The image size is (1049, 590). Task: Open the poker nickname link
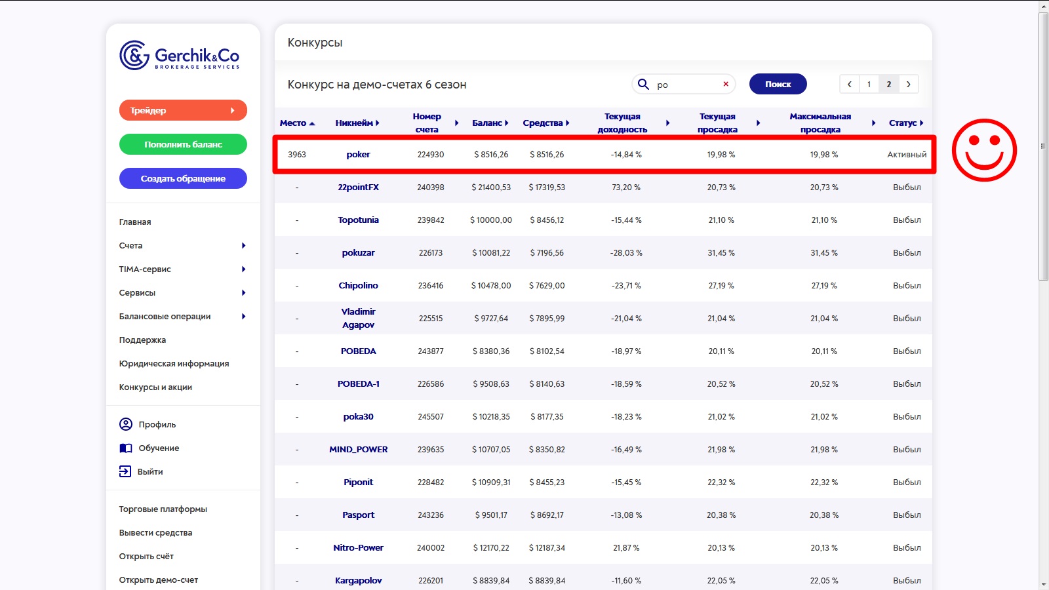(x=358, y=155)
